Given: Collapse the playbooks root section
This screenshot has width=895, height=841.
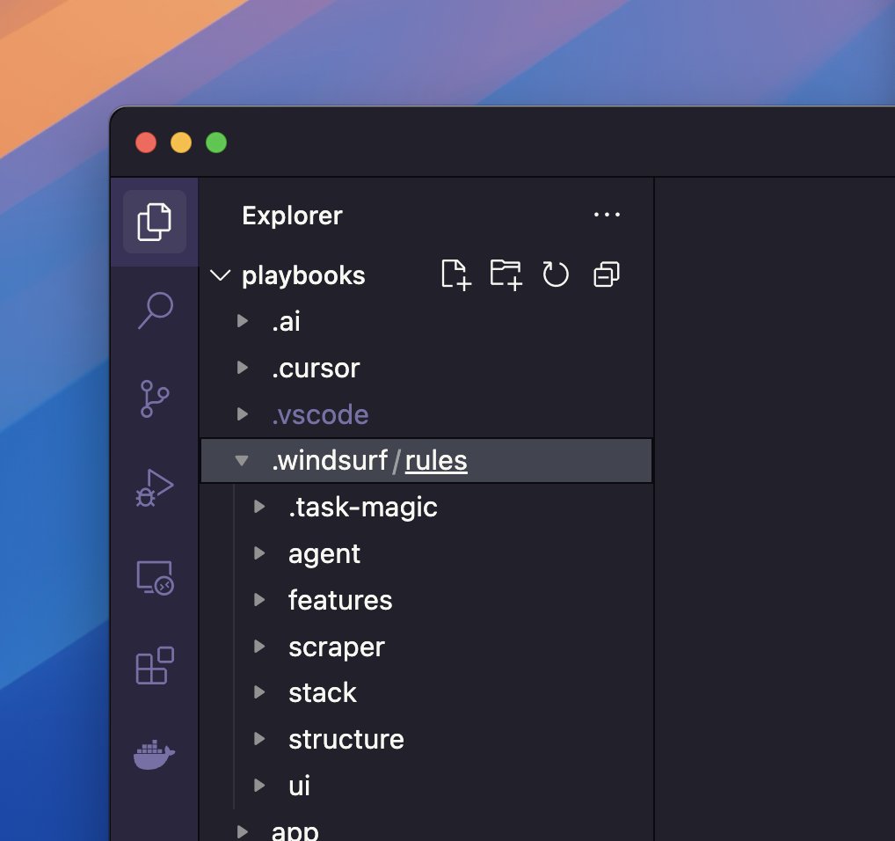Looking at the screenshot, I should tap(221, 275).
